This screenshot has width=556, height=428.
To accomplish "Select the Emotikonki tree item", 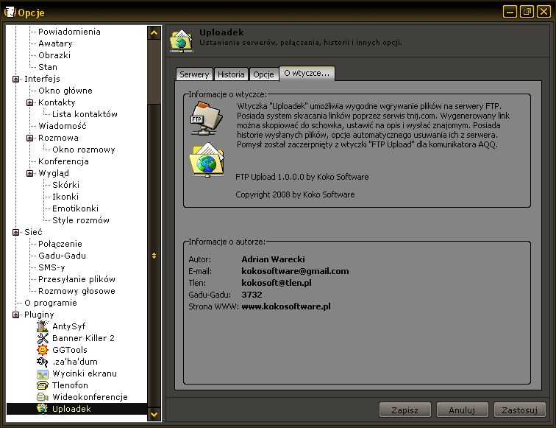I will click(x=75, y=208).
